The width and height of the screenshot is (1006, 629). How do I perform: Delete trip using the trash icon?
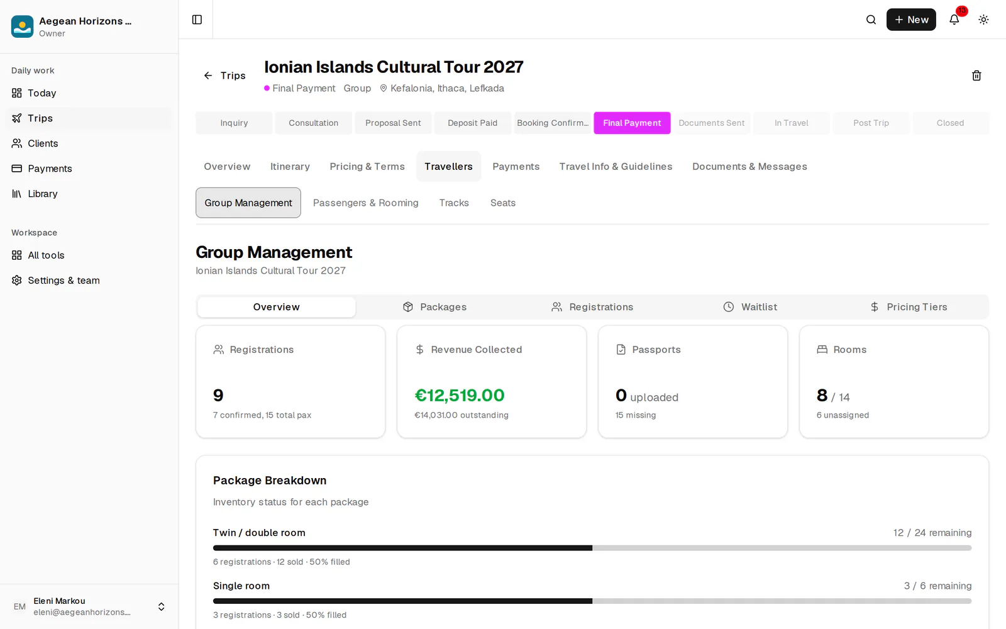point(976,75)
